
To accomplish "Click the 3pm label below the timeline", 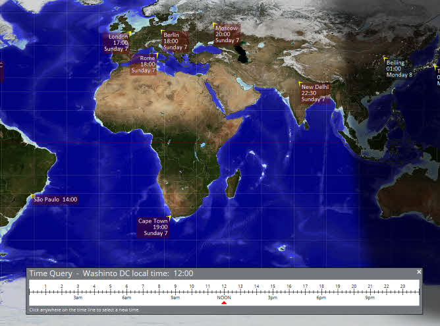I will (x=273, y=298).
